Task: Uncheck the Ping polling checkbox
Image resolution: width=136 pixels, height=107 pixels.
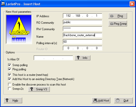Action: click(x=9, y=69)
